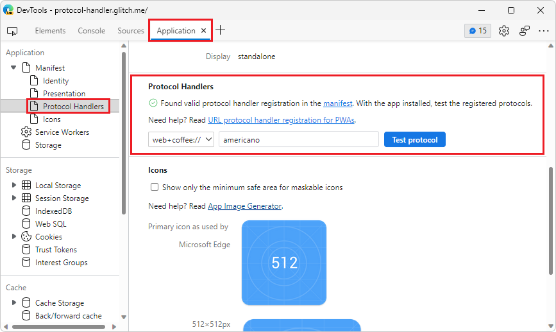Open the App Image Generator link
Image resolution: width=556 pixels, height=332 pixels.
(245, 206)
